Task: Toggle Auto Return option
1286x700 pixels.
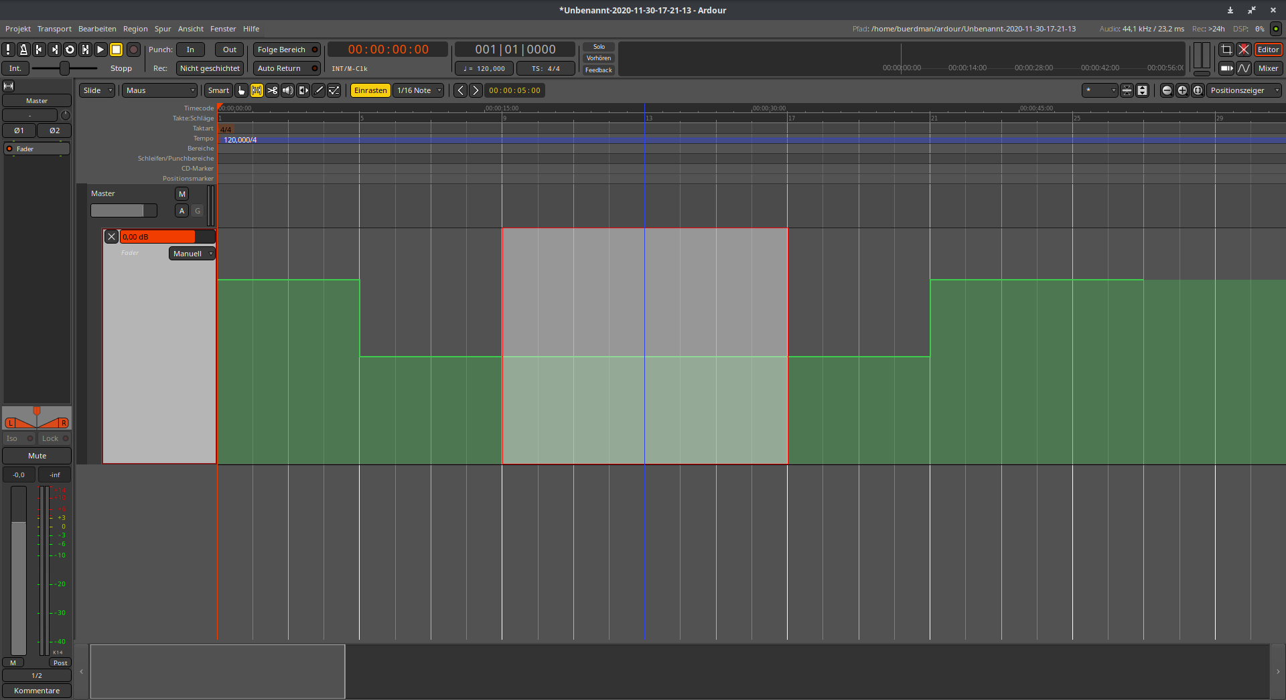Action: pos(286,68)
